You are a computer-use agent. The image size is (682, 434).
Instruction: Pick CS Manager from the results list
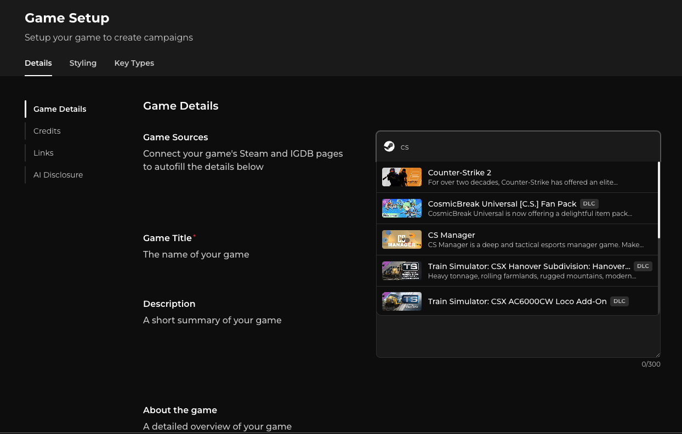517,239
